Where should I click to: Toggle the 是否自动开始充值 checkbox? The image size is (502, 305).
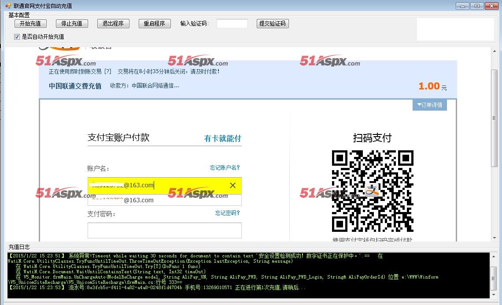coord(17,37)
